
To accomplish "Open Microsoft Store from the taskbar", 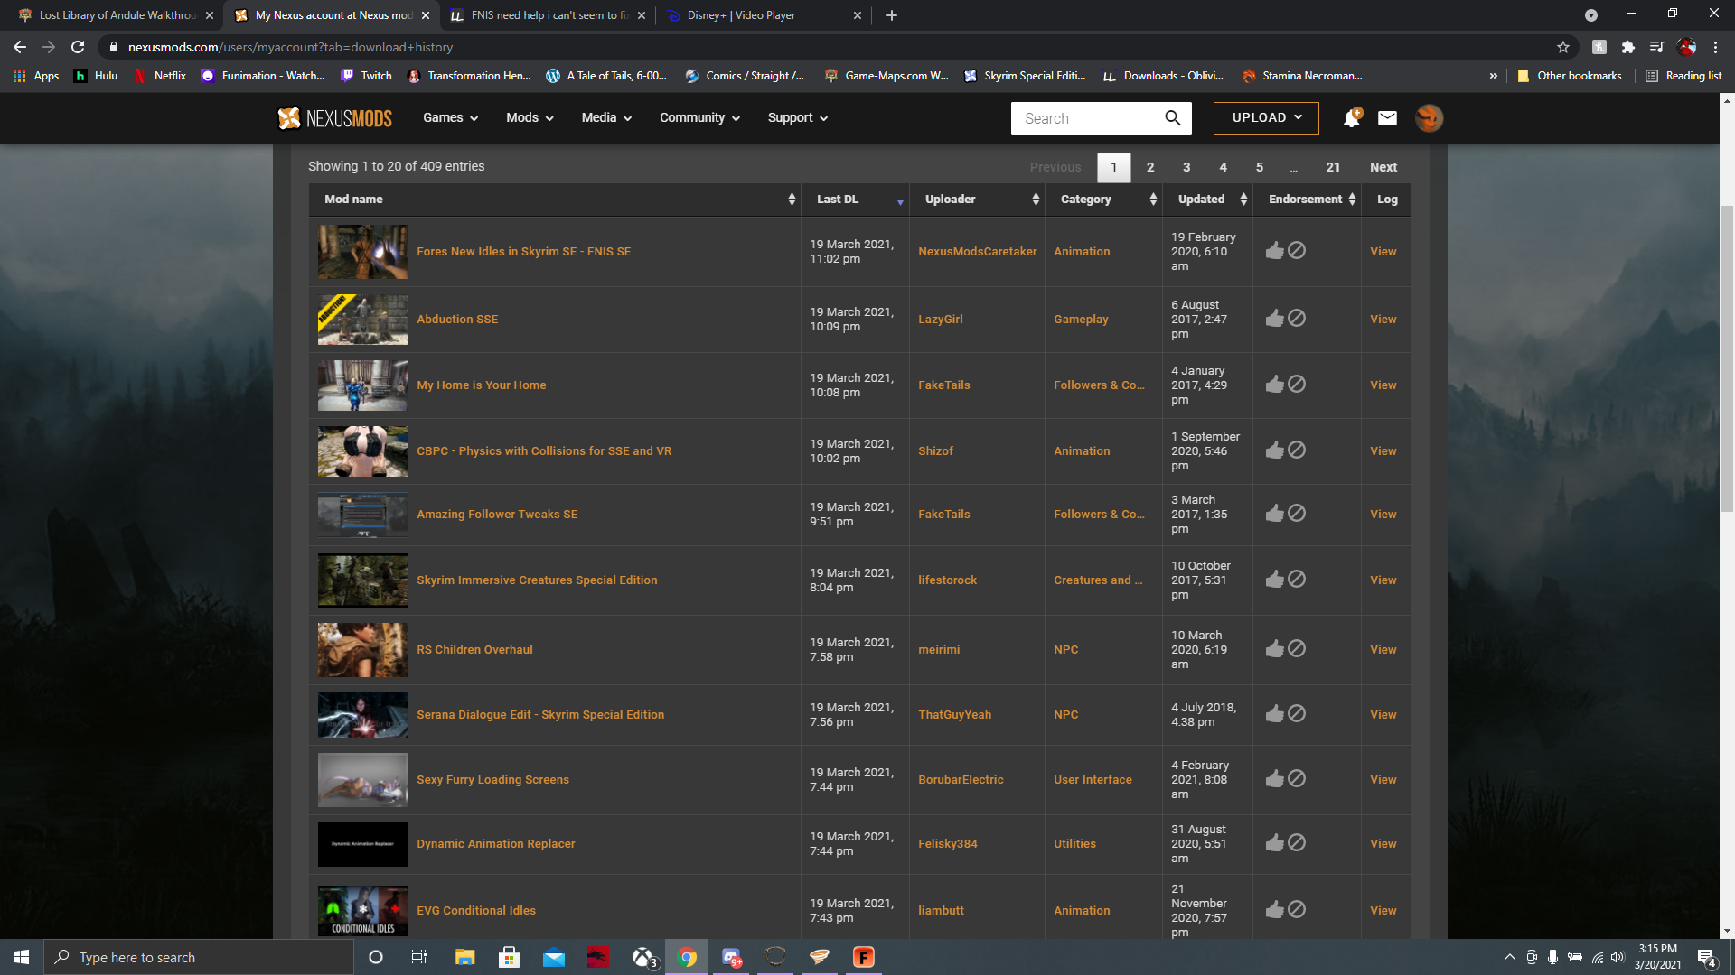I will pyautogui.click(x=510, y=957).
